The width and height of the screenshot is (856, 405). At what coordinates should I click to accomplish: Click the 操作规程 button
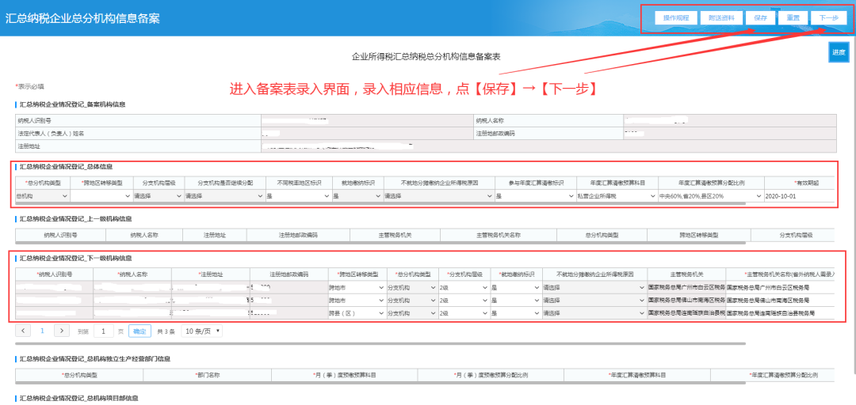pyautogui.click(x=676, y=17)
